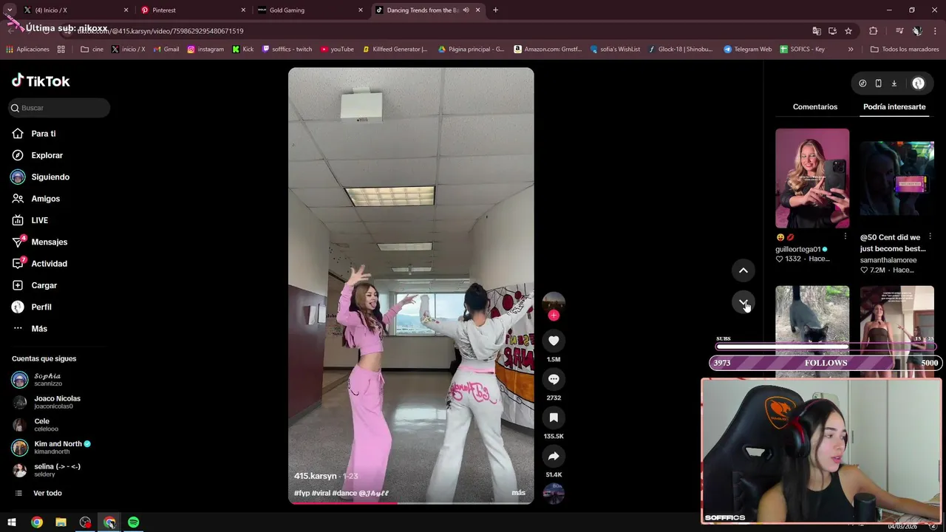This screenshot has height=532, width=946.
Task: Open Aplicaciones in bookmarks bar
Action: 27,50
